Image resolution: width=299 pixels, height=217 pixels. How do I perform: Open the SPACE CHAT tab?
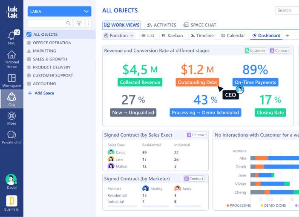coord(199,25)
